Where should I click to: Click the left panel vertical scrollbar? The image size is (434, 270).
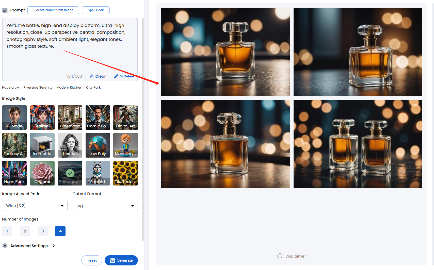pos(143,129)
